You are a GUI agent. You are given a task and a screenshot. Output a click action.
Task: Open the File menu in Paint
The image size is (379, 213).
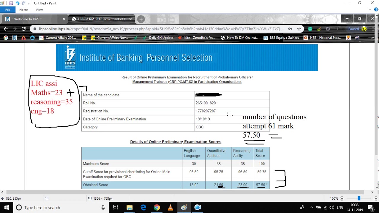[8, 10]
